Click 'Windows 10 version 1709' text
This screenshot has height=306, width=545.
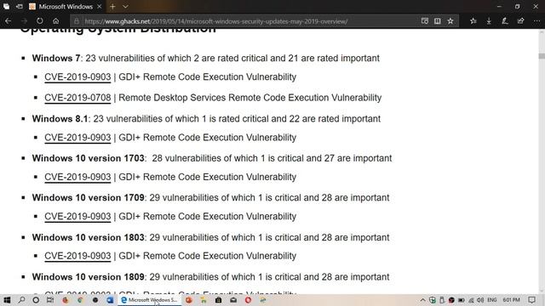(88, 198)
